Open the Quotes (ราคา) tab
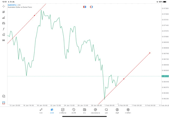The height and width of the screenshot is (118, 169). (x=41, y=111)
